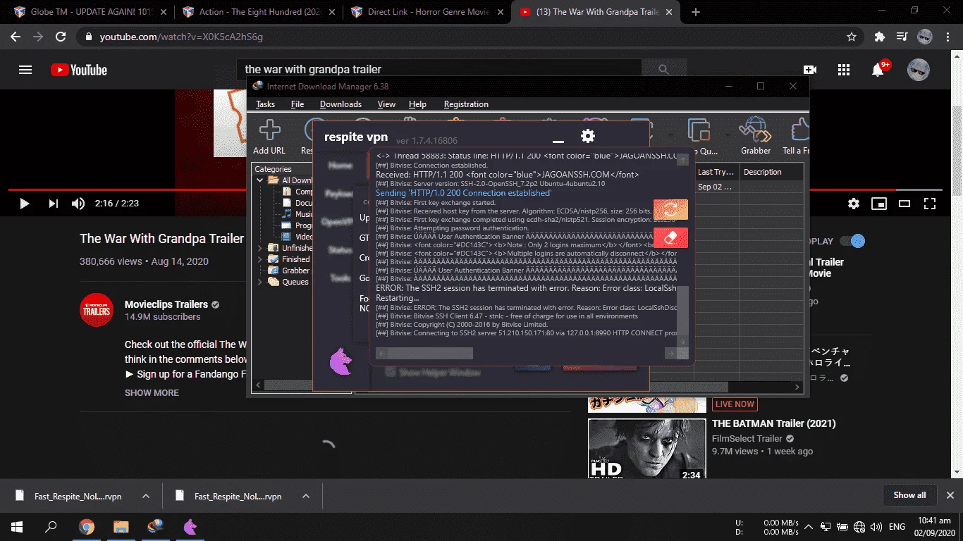
Task: Open Chrome extensions puzzle icon
Action: 879,37
